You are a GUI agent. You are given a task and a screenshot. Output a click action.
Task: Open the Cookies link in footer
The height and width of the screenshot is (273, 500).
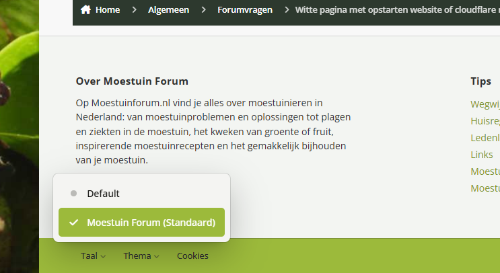point(192,256)
